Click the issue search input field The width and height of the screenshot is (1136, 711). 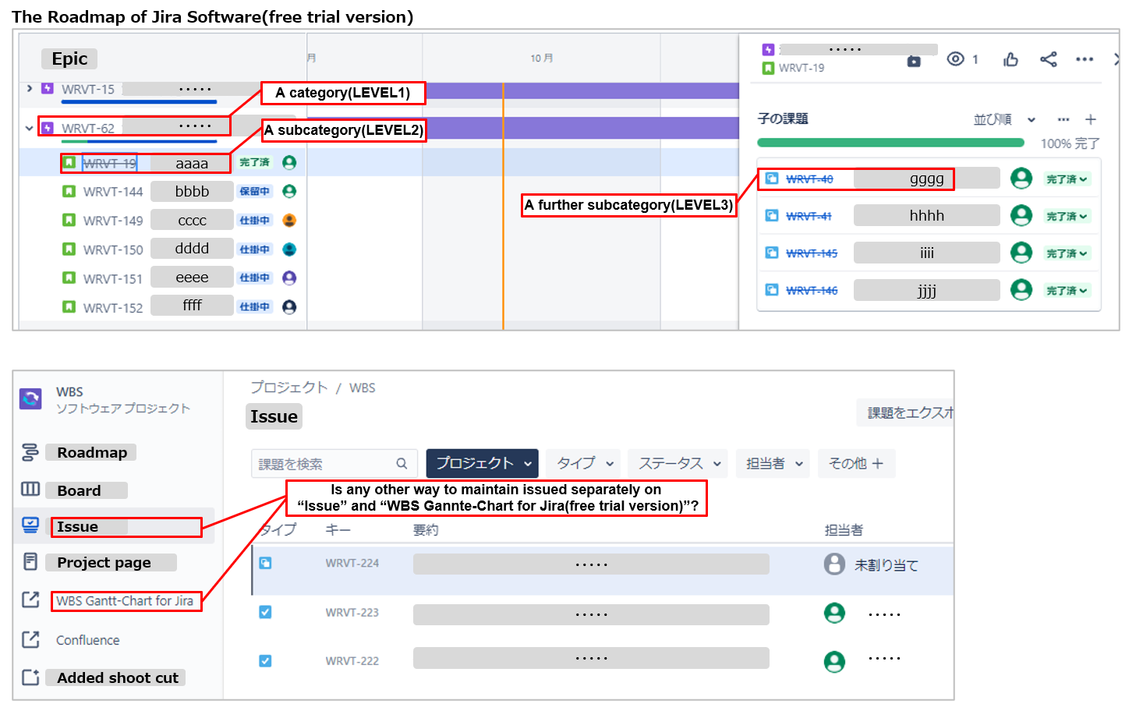pyautogui.click(x=334, y=464)
